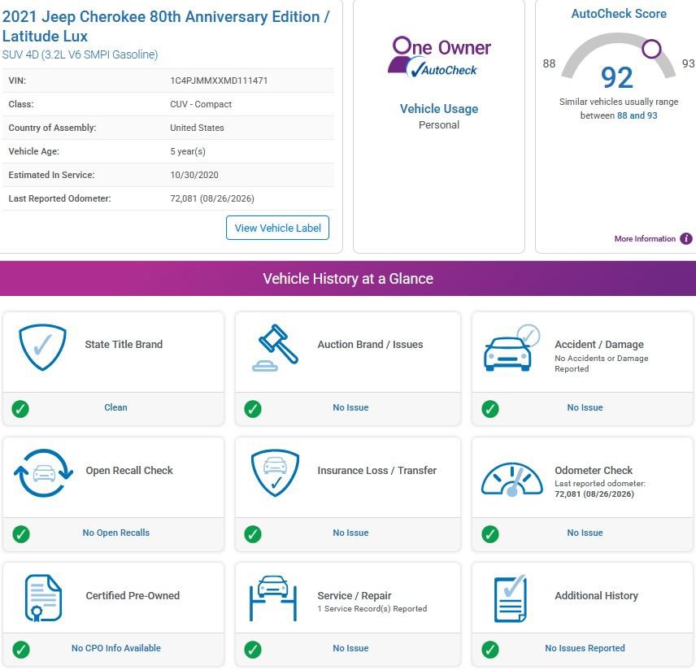Image resolution: width=696 pixels, height=670 pixels.
Task: Follow the No Open Recalls link
Action: pyautogui.click(x=115, y=533)
